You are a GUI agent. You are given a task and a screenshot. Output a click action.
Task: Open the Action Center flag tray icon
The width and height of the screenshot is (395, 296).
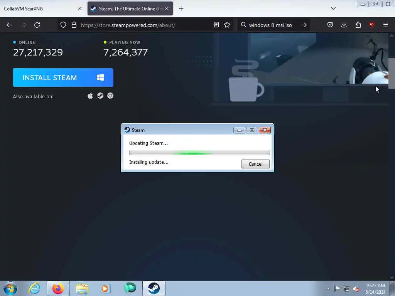337,288
